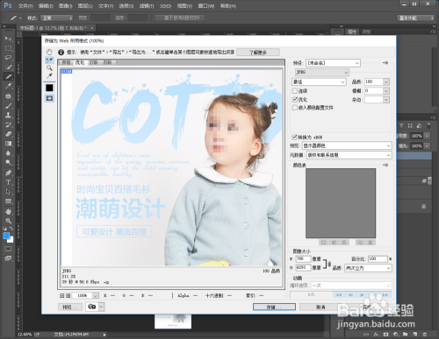Select the Eyedropper tool in Save for Web dialog
Screen dimensions: 439x339
click(49, 76)
